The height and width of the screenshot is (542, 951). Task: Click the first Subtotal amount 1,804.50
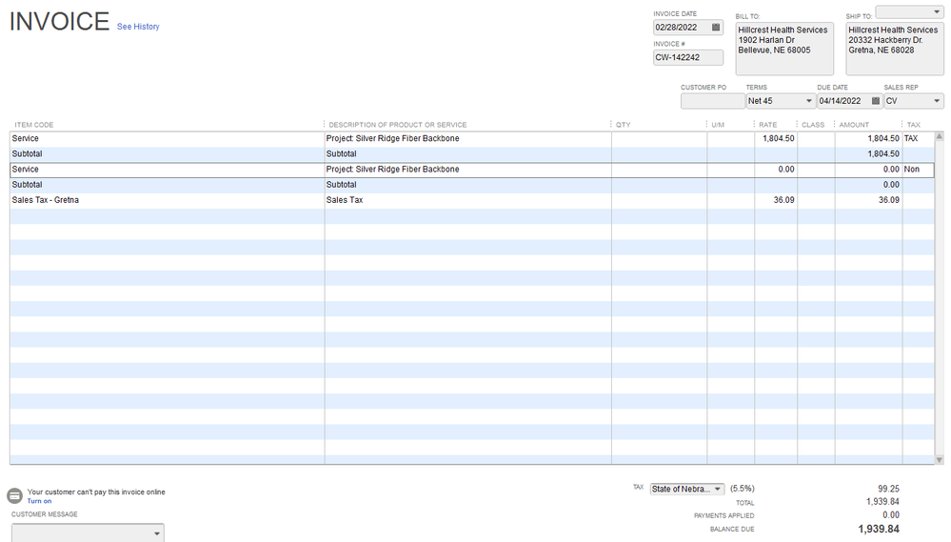tap(868, 154)
